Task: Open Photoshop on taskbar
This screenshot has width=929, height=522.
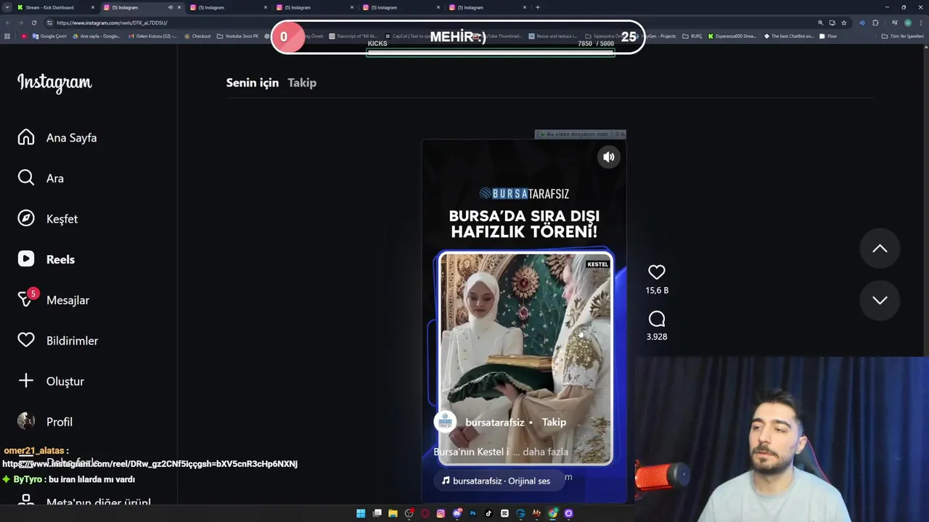Action: [472, 513]
